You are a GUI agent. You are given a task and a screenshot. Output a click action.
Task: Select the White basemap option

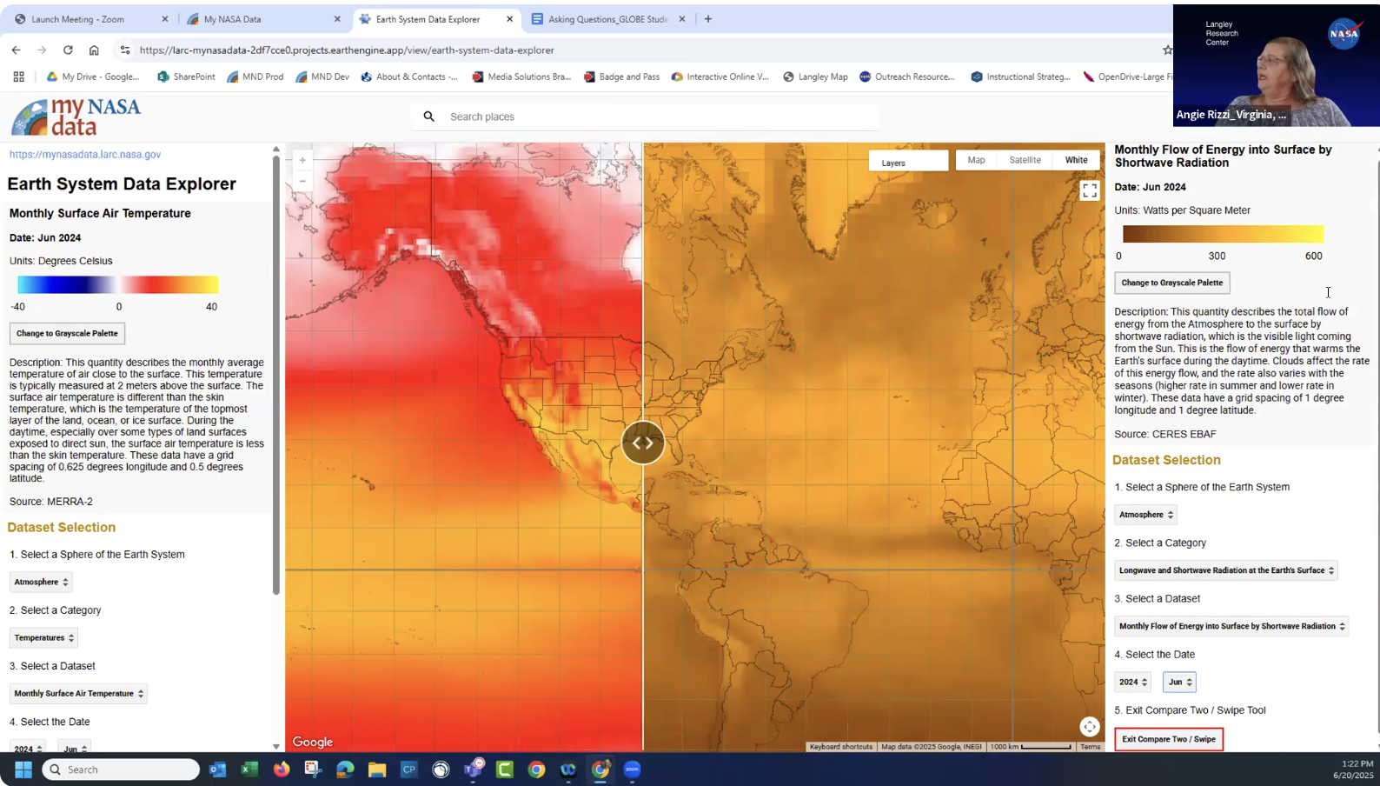1077,160
